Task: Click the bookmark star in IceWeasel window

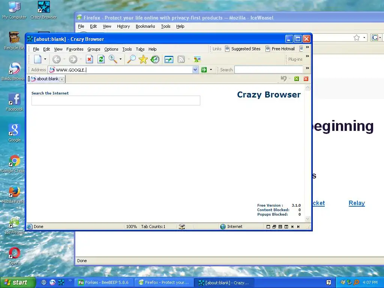Action: pos(357,37)
